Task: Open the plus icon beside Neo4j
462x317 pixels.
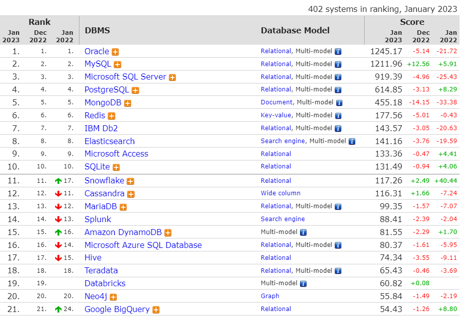Action: coord(113,297)
